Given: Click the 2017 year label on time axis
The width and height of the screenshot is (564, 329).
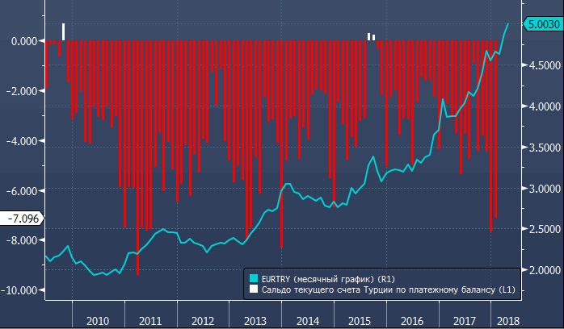Looking at the screenshot, I should [464, 320].
